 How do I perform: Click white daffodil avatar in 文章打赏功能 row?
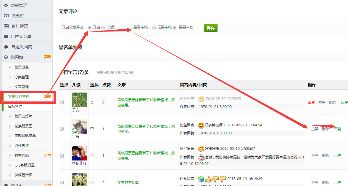click(79, 179)
